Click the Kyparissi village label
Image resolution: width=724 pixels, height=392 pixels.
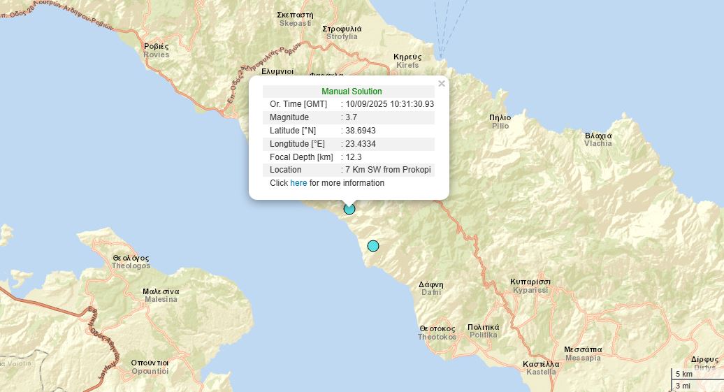tap(530, 285)
